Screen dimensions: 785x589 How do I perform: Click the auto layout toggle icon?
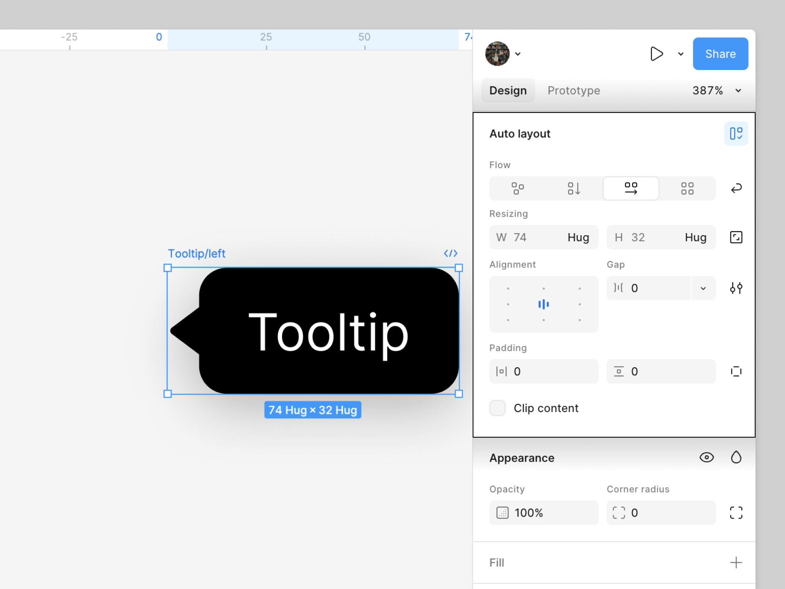coord(736,133)
